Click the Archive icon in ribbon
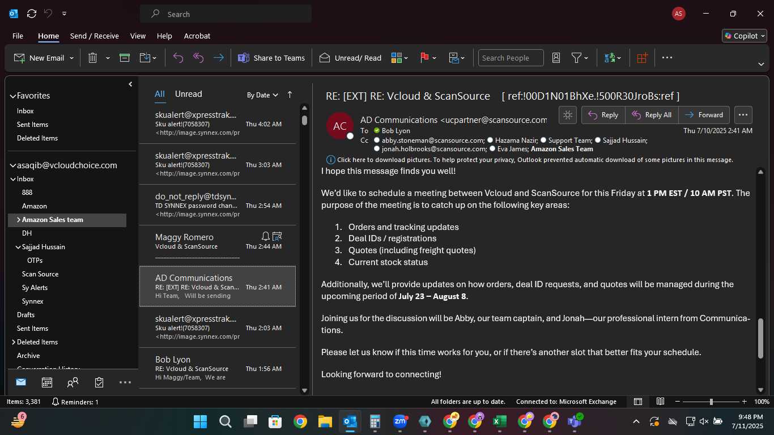This screenshot has width=774, height=435. tap(125, 58)
